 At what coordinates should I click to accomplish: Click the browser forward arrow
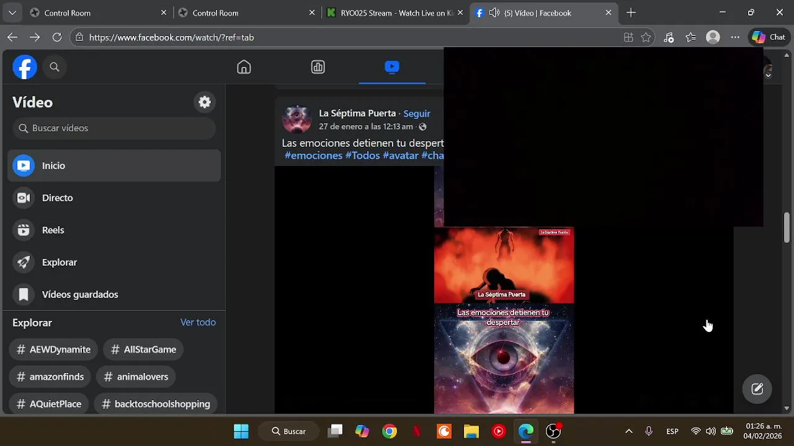point(35,37)
